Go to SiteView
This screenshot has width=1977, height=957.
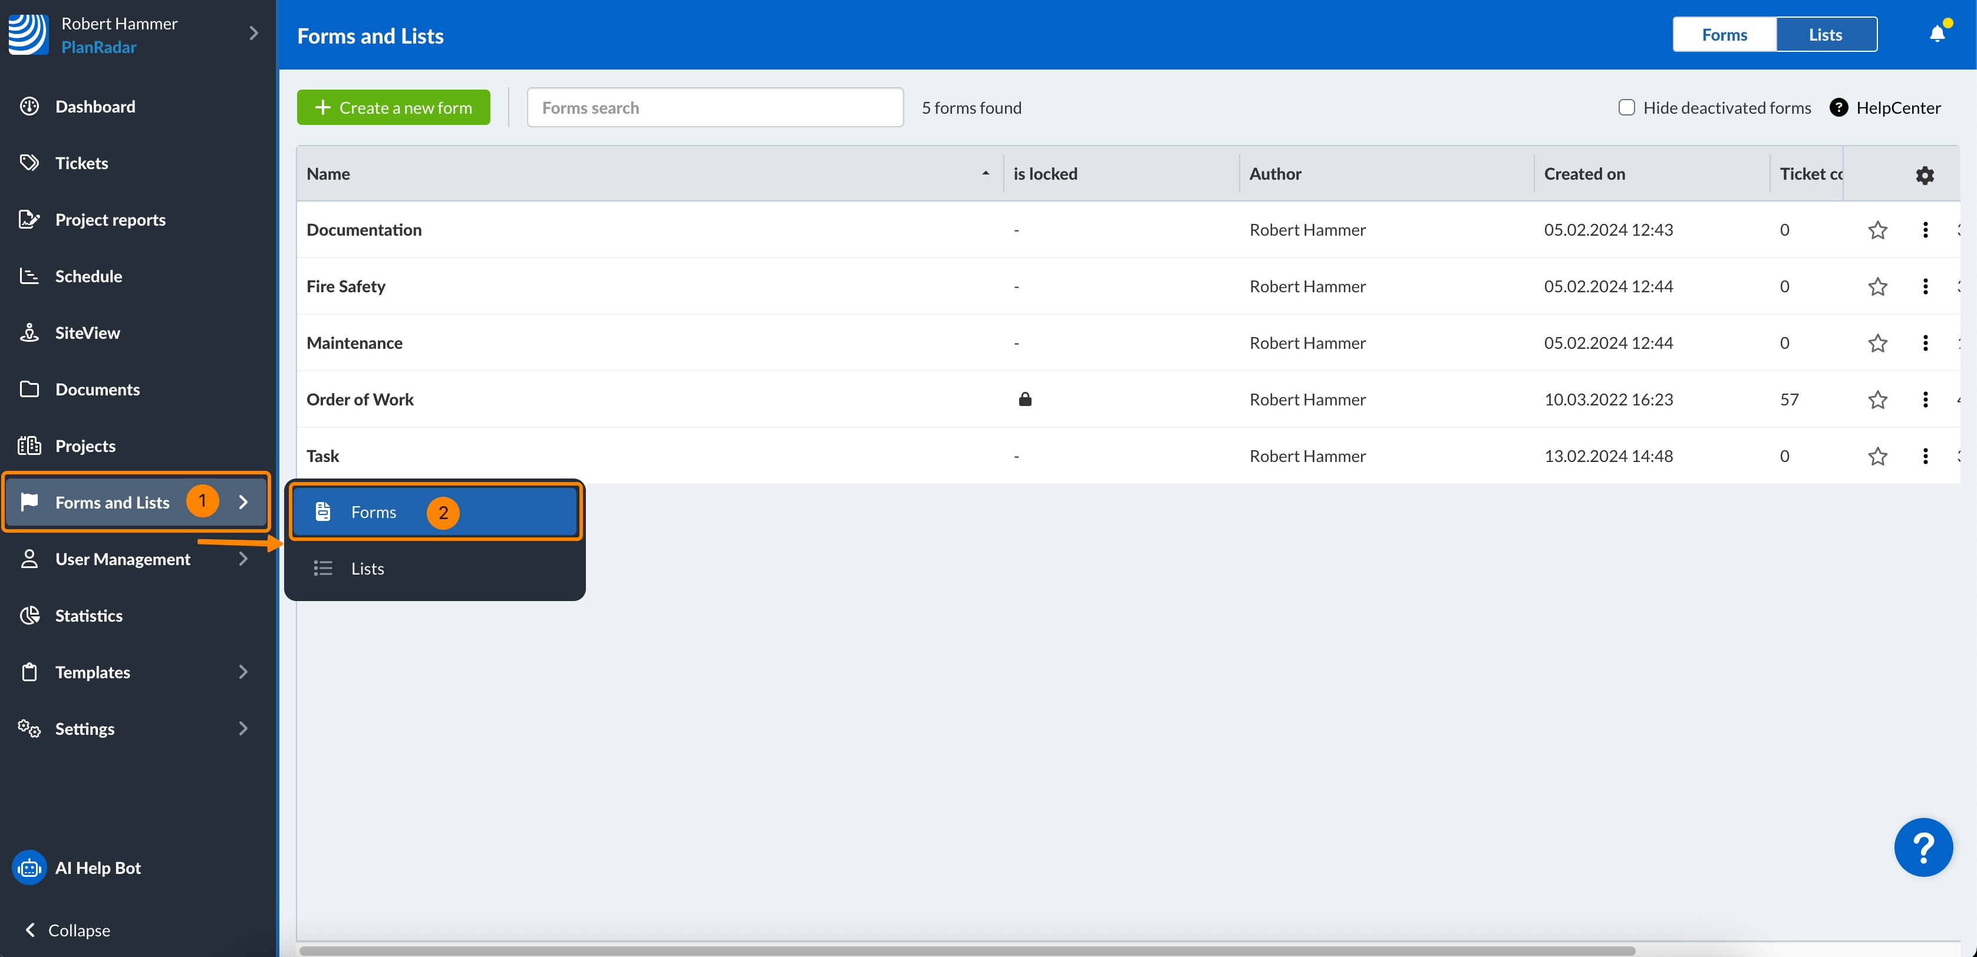[x=87, y=332]
